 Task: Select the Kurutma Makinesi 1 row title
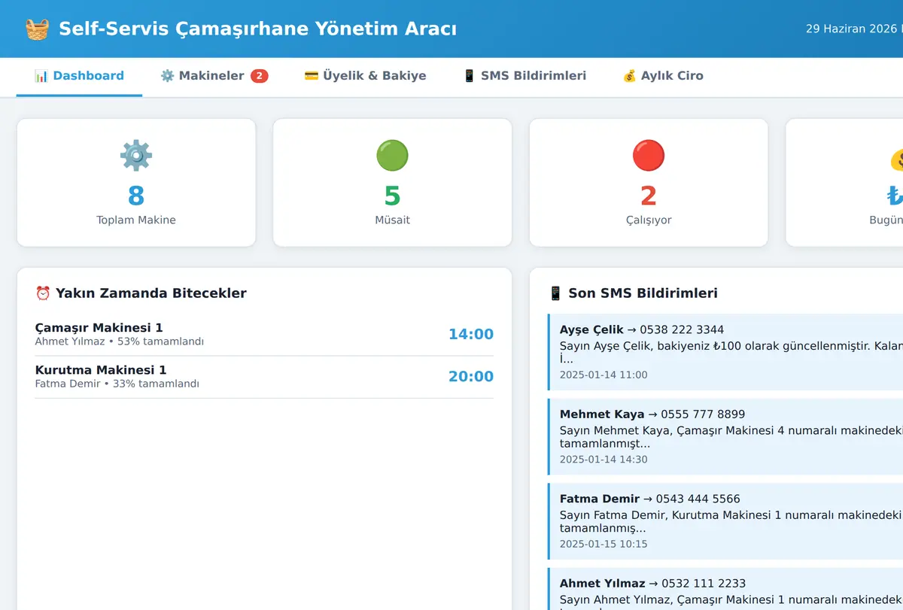coord(101,370)
